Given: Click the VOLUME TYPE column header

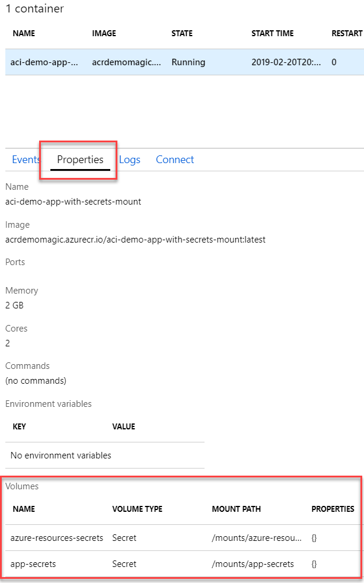Looking at the screenshot, I should tap(137, 509).
